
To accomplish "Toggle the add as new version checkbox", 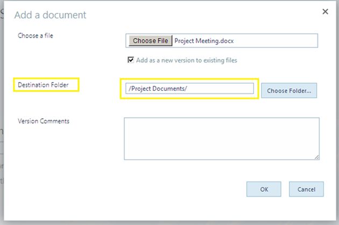I will [131, 60].
